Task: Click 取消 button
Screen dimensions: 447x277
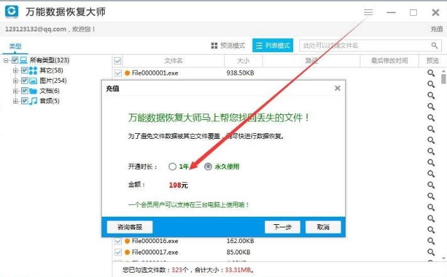Action: pos(323,227)
